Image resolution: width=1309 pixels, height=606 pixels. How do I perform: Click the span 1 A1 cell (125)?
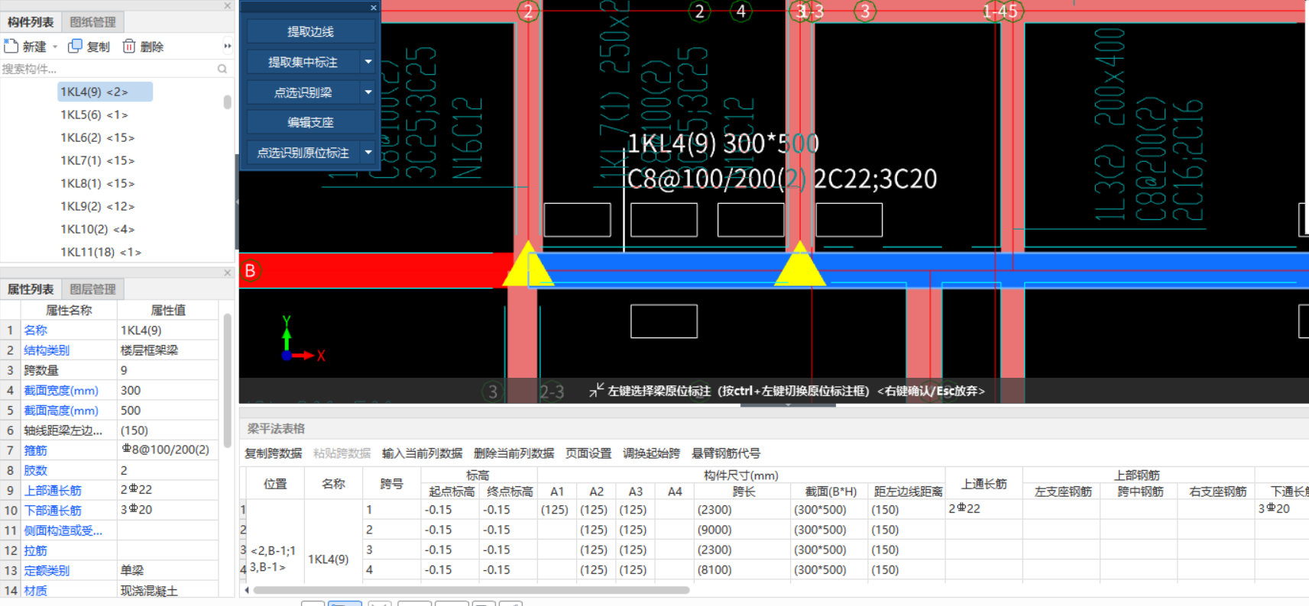coord(556,509)
